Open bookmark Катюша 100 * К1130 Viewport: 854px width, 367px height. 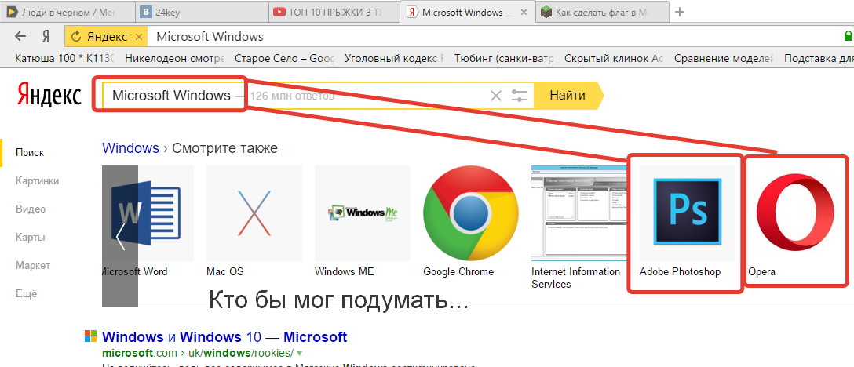point(65,58)
